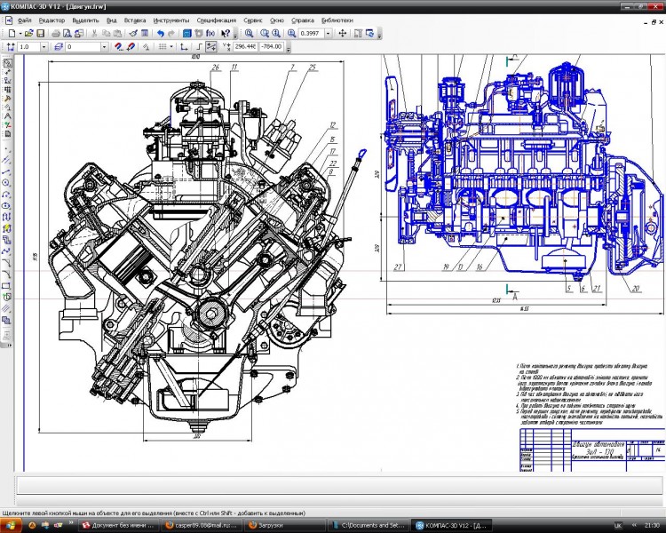Screen dimensions: 666x533
Task: Click the Y coordinate field -784.00
Action: 272,47
